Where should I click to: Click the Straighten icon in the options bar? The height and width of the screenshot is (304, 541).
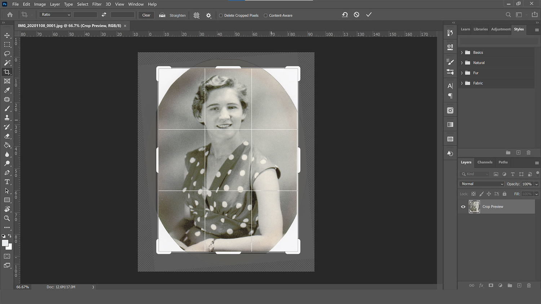(162, 15)
